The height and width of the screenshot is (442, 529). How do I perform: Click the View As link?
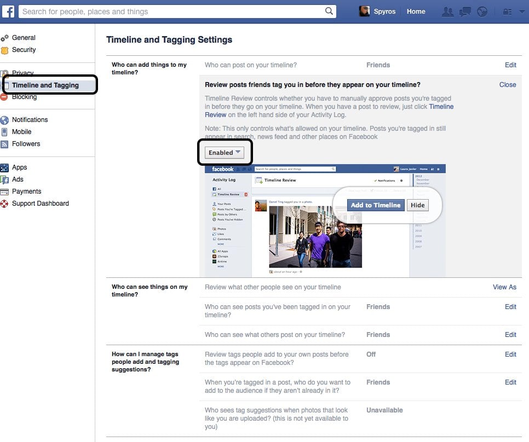pos(504,287)
